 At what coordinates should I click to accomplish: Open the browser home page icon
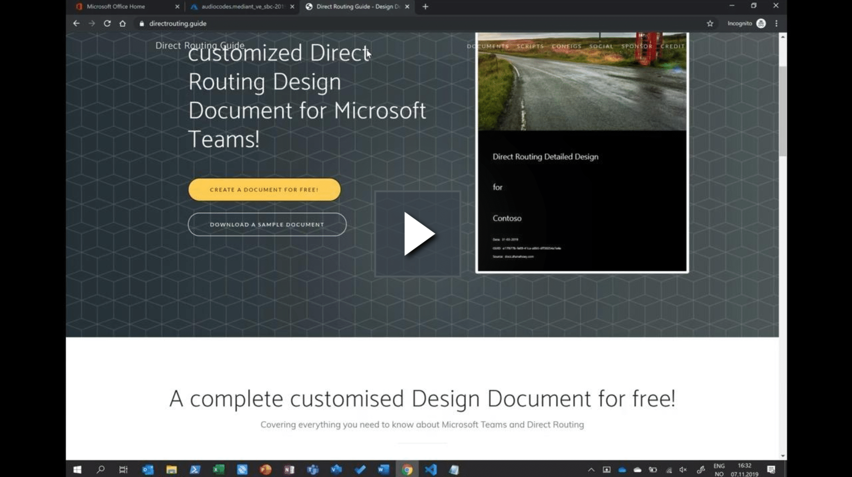point(123,23)
